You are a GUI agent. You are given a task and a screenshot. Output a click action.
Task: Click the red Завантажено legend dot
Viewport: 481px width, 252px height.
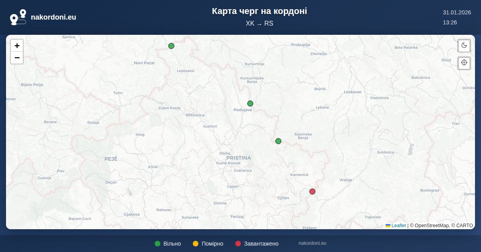(238, 244)
